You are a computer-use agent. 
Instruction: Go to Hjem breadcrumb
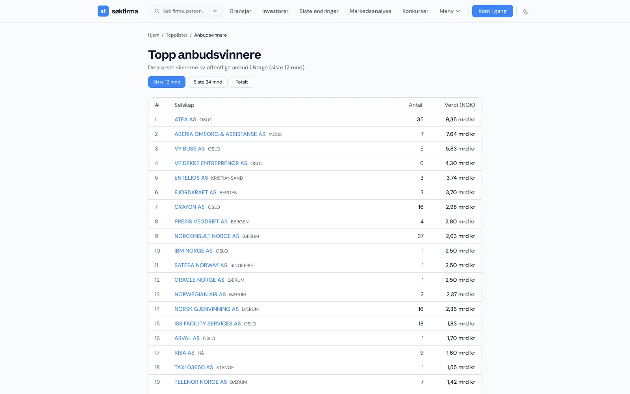pos(154,35)
